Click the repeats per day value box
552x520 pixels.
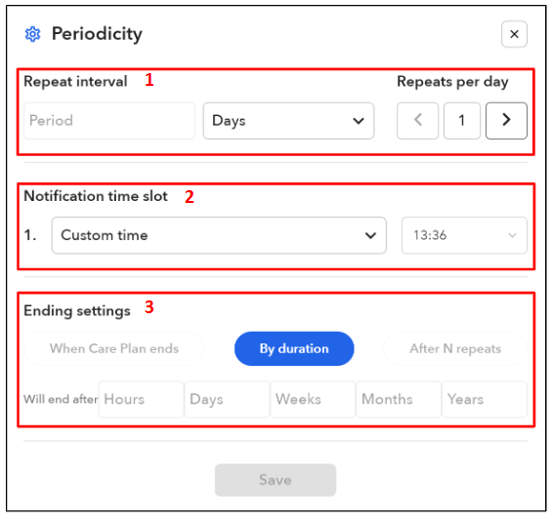[x=462, y=121]
